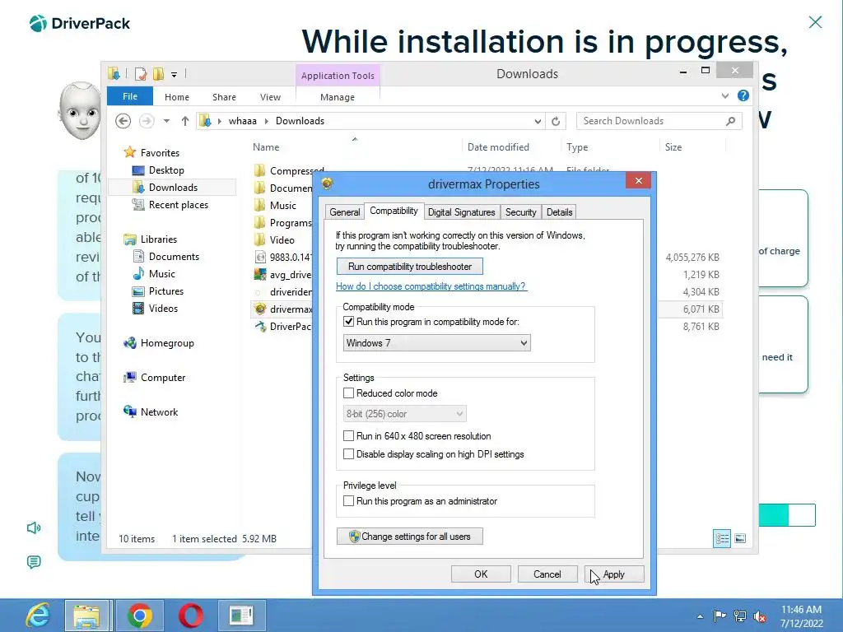843x632 pixels.
Task: Open the Share ribbon tab
Action: click(x=224, y=97)
